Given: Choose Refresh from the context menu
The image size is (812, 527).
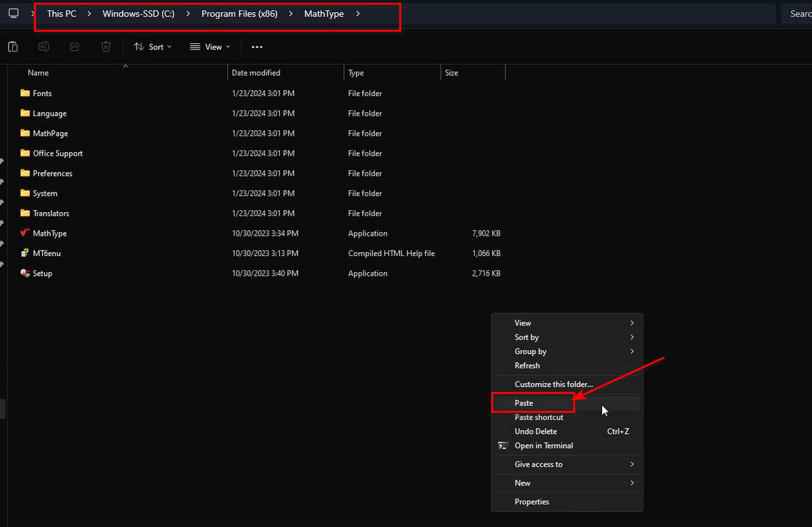Looking at the screenshot, I should (x=567, y=366).
